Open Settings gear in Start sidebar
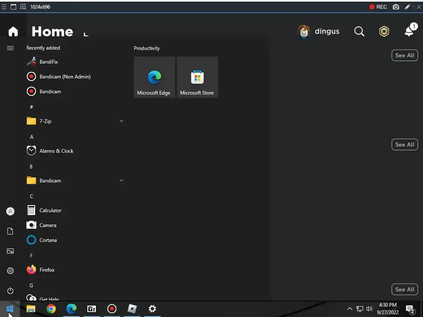 click(x=10, y=271)
